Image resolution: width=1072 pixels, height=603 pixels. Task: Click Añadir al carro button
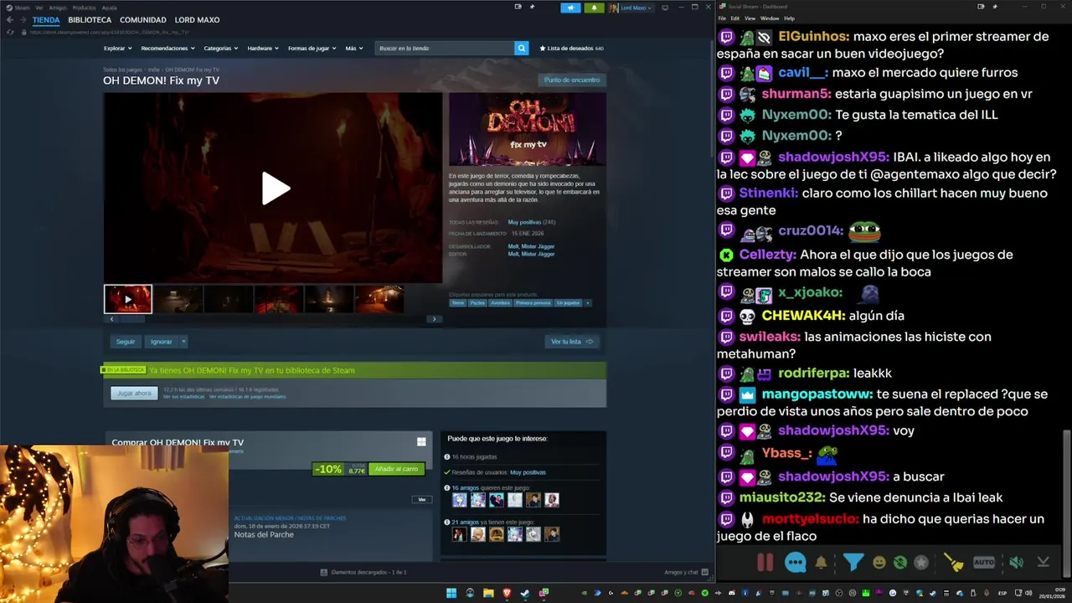coord(396,469)
